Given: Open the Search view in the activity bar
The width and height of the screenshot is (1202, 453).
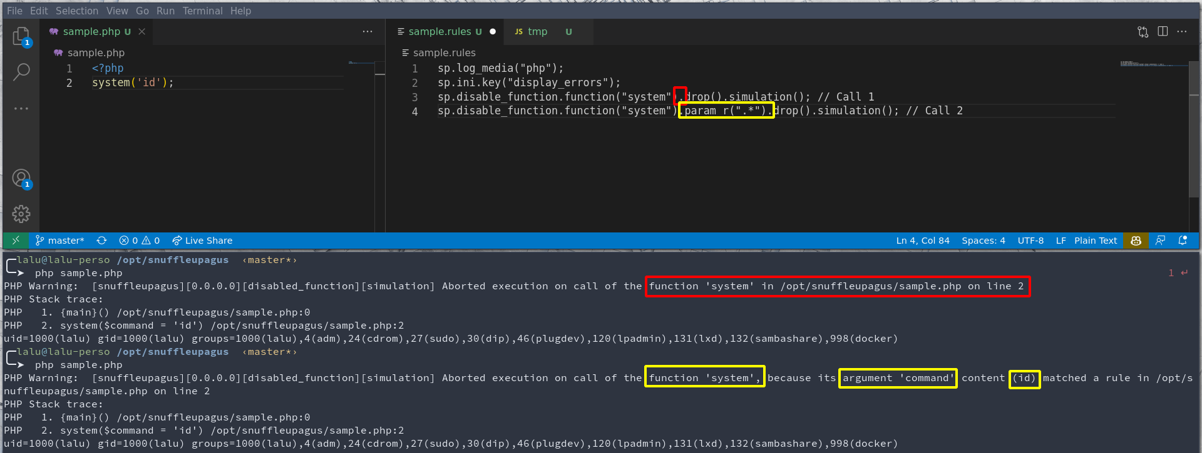Looking at the screenshot, I should (21, 72).
